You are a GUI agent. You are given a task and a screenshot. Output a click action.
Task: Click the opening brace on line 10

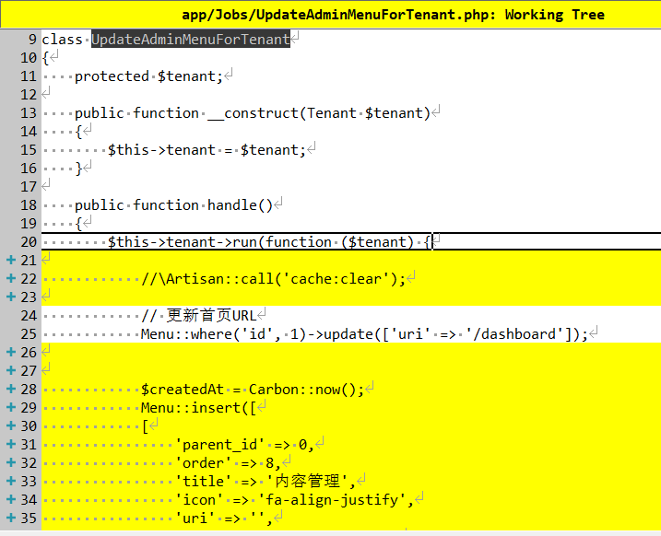coord(45,58)
